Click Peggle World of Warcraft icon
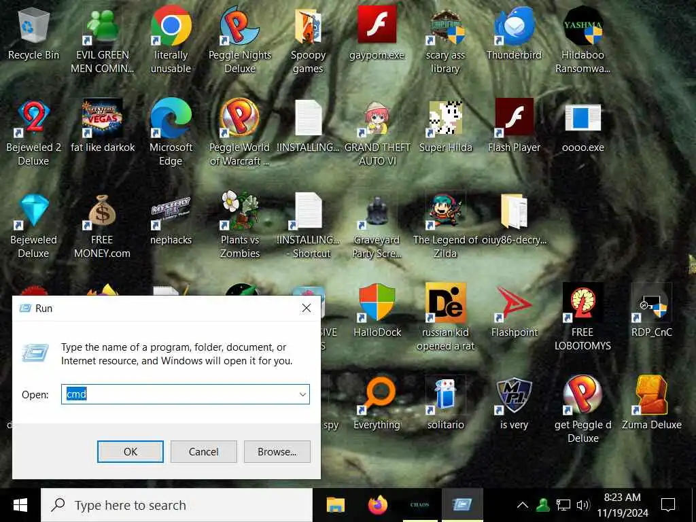Screen dimensions: 696x522 click(x=240, y=119)
